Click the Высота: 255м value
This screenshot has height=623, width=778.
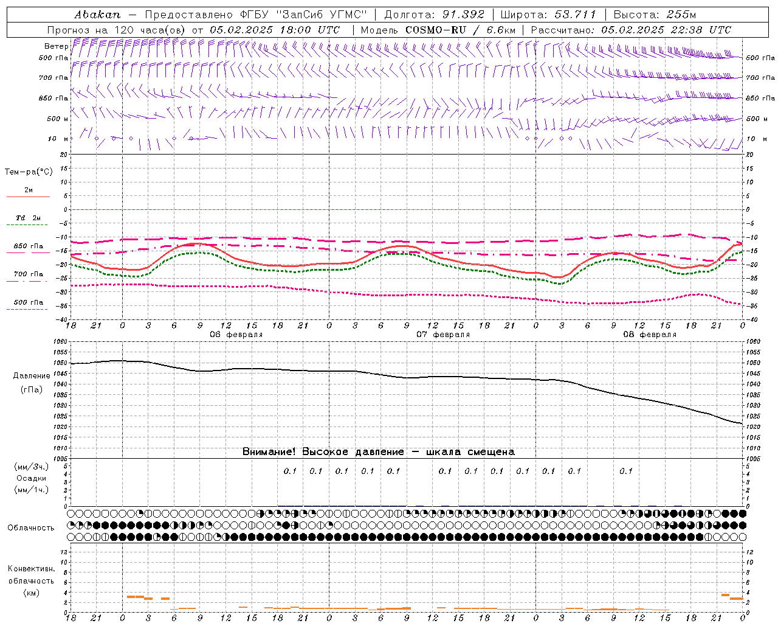click(655, 14)
